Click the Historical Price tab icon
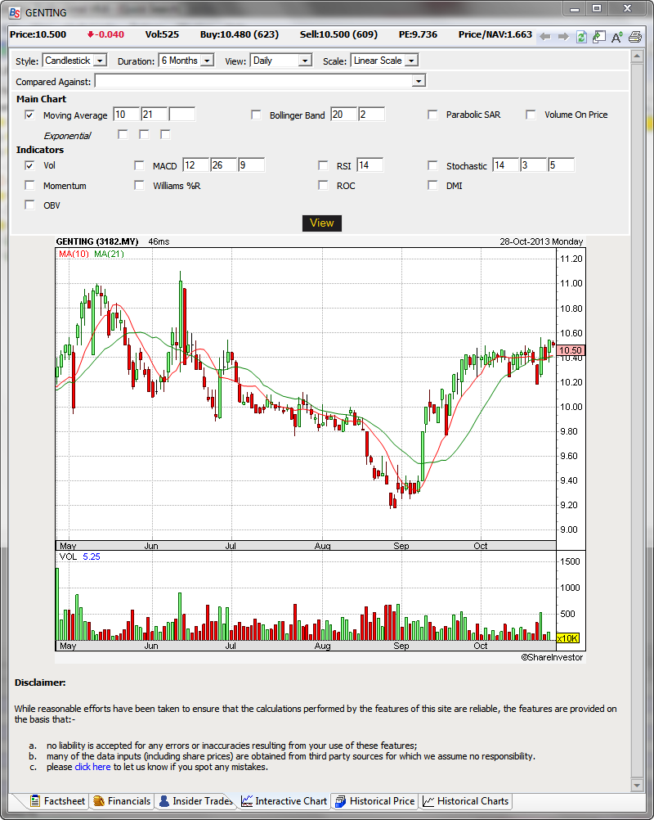 (341, 800)
